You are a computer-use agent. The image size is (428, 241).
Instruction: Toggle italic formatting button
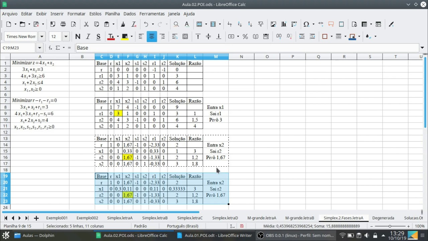(88, 36)
